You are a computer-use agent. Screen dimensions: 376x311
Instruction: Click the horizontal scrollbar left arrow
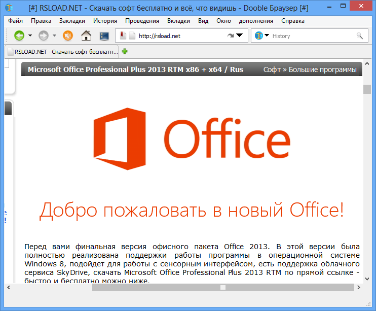coord(9,287)
